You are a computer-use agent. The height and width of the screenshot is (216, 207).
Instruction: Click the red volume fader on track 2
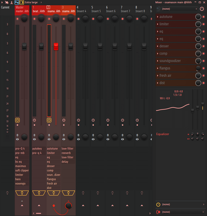coord(56,46)
